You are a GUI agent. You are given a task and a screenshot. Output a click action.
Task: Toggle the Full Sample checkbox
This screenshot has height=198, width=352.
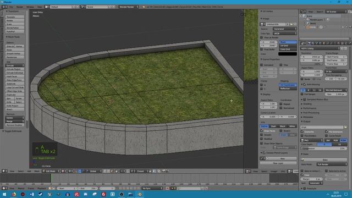pos(302,94)
